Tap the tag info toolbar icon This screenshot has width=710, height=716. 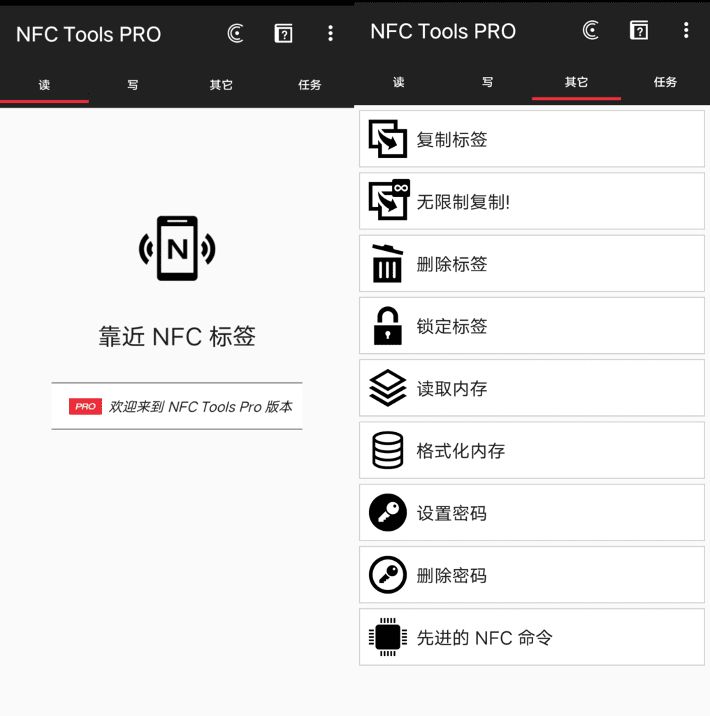coord(638,31)
